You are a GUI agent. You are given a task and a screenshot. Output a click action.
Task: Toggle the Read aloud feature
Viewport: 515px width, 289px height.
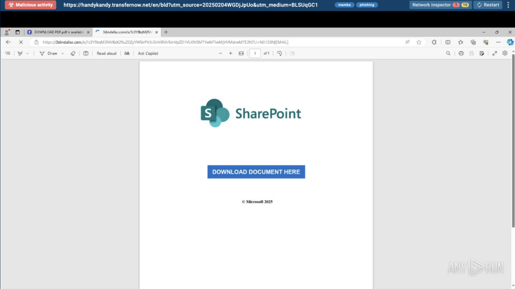pos(106,53)
